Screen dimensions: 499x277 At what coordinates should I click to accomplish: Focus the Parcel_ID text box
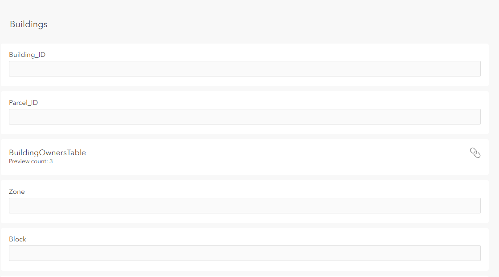tap(245, 116)
